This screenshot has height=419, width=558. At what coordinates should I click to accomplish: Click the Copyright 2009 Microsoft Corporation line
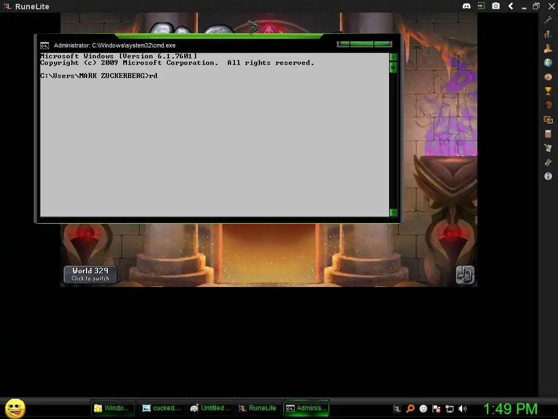click(177, 63)
